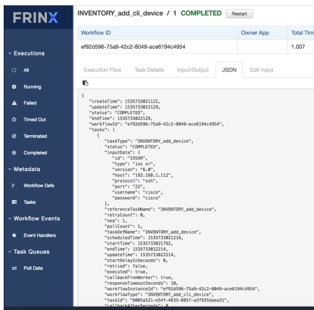The height and width of the screenshot is (310, 314).
Task: Click the Failed warning triangle icon
Action: click(14, 103)
